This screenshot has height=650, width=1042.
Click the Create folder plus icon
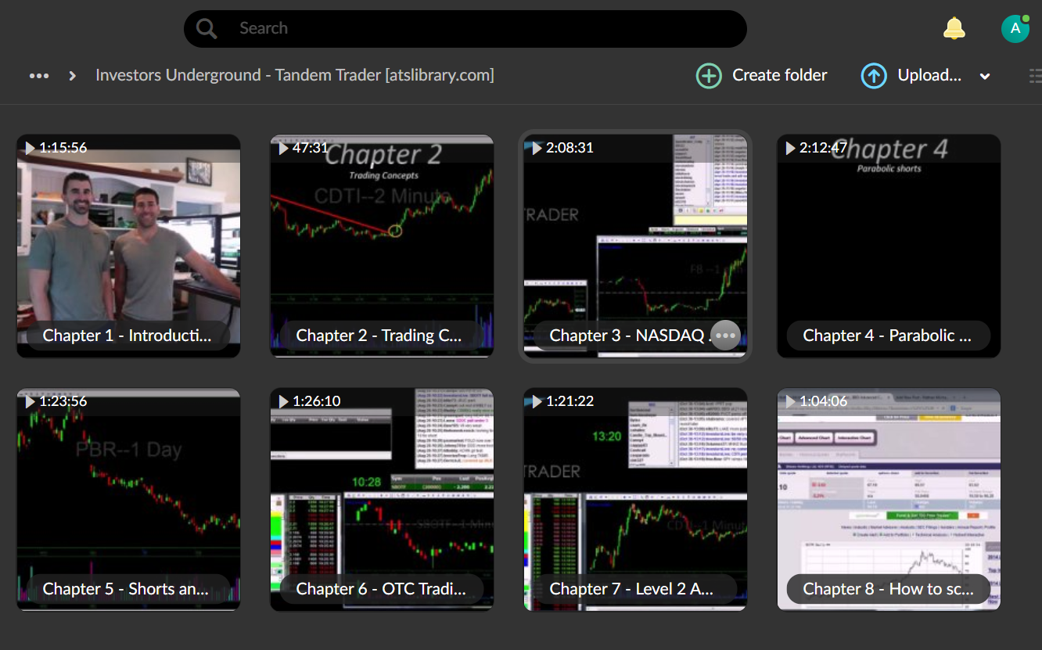pyautogui.click(x=709, y=76)
